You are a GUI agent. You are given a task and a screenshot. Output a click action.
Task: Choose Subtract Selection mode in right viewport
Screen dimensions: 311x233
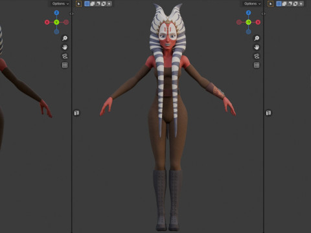point(290,4)
